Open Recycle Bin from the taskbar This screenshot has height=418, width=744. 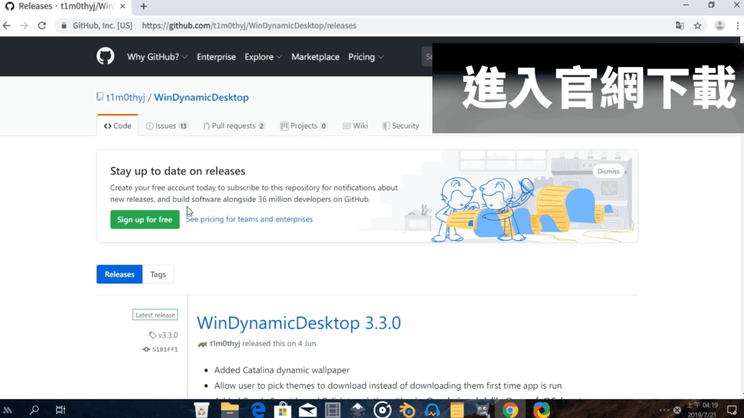[x=202, y=410]
